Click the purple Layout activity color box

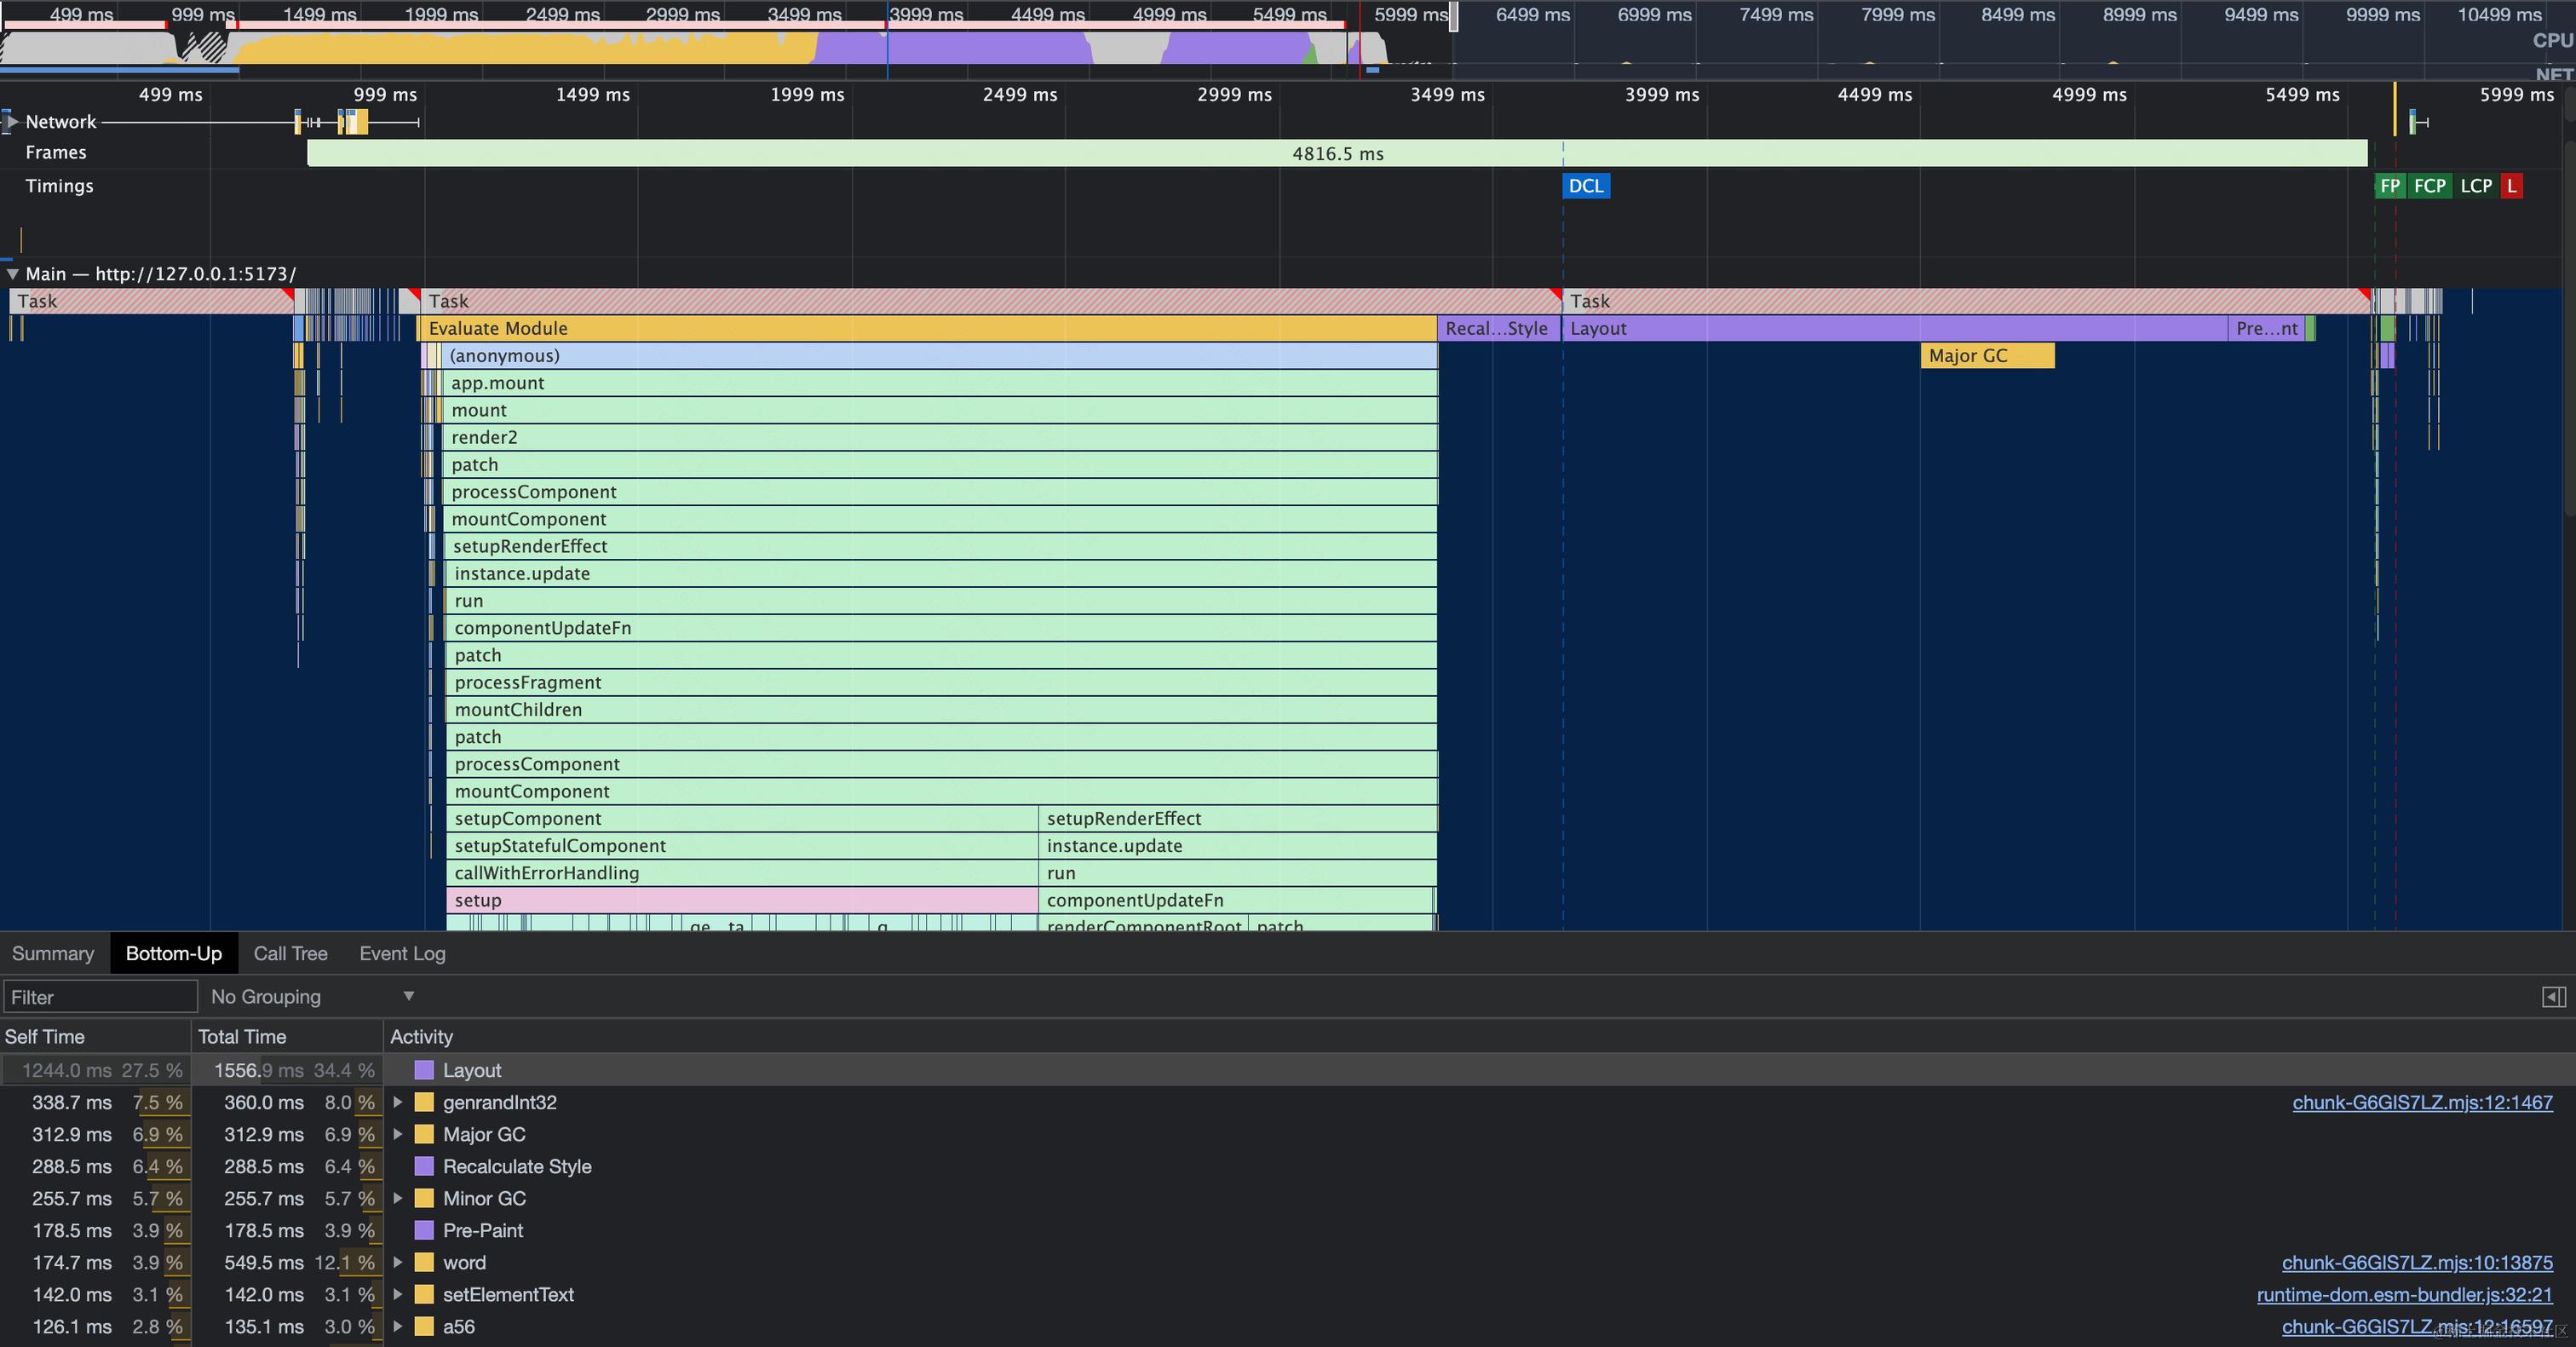pos(424,1070)
